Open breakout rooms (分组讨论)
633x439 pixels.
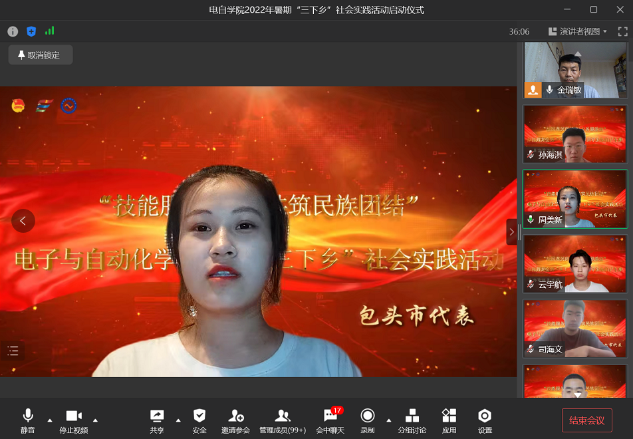click(x=412, y=420)
